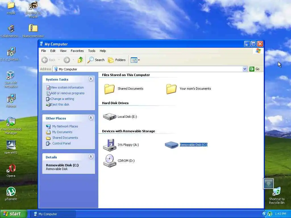Click the 1:43 PM clock
The height and width of the screenshot is (218, 291).
280,214
